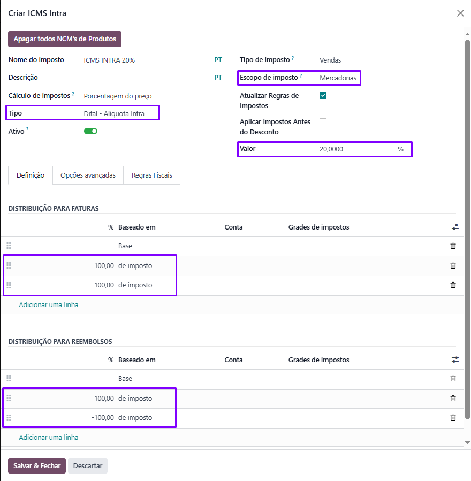Toggle the Ativo switch
Viewport: 471px width, 481px height.
(x=90, y=131)
